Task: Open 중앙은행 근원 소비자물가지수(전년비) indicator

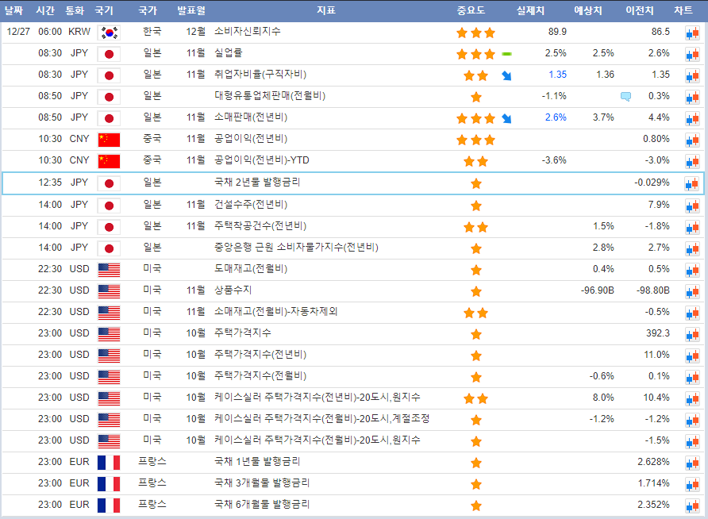Action: click(296, 247)
